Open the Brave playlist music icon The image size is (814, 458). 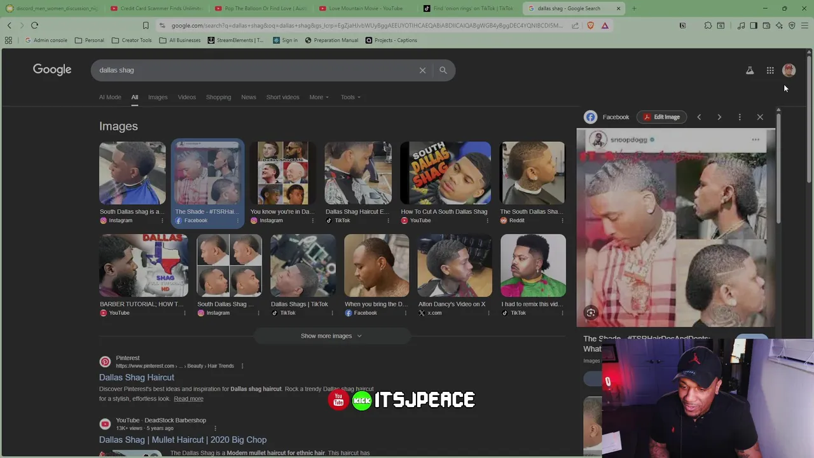741,25
